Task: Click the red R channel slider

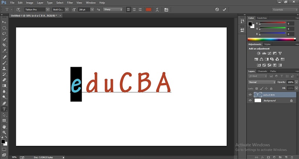Action: pos(272,23)
